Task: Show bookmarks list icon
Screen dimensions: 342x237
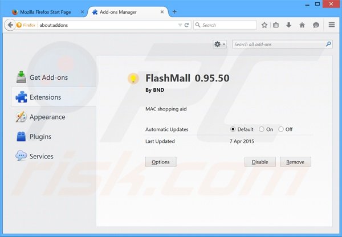Action: [276, 25]
